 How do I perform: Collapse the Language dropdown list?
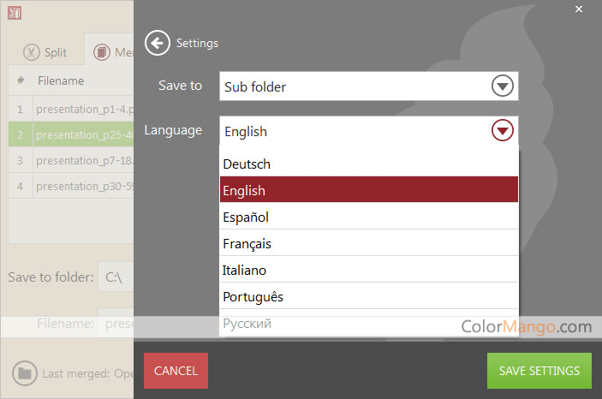click(x=502, y=131)
